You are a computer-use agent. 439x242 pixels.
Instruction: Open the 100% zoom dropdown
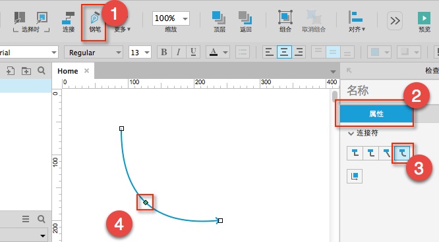[171, 18]
